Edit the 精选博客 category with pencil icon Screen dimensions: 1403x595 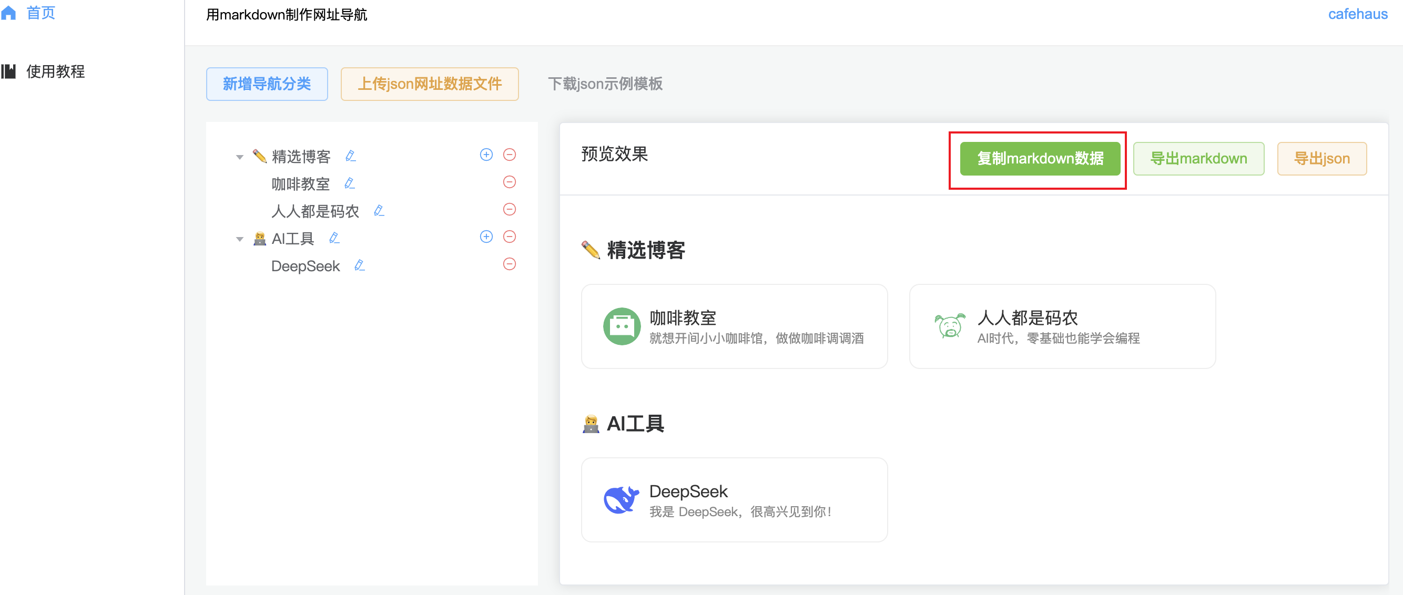pos(351,156)
